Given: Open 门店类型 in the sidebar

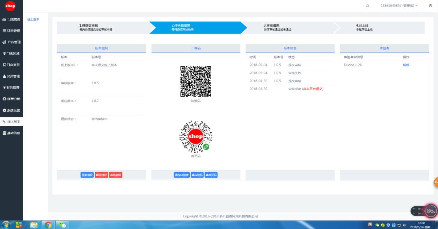Looking at the screenshot, I should point(11,65).
